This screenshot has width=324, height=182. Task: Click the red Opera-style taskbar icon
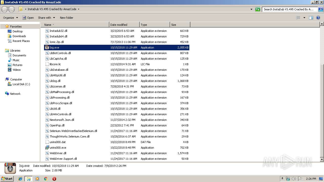tap(54, 179)
